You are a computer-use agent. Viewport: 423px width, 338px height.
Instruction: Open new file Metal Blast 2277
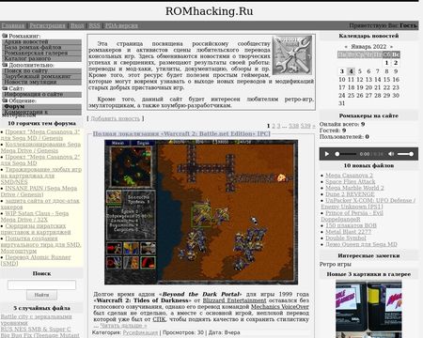[348, 232]
